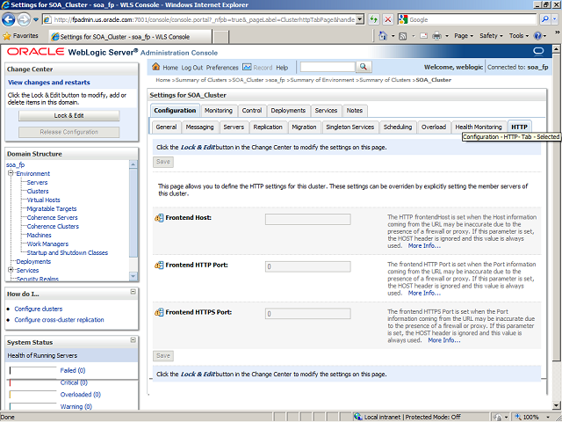Collapse the System Status panel
This screenshot has width=562, height=422.
[x=133, y=341]
